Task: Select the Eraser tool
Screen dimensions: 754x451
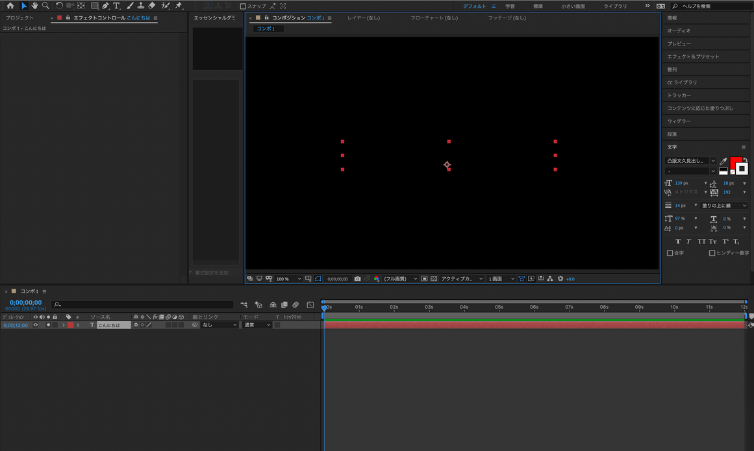Action: 152,6
